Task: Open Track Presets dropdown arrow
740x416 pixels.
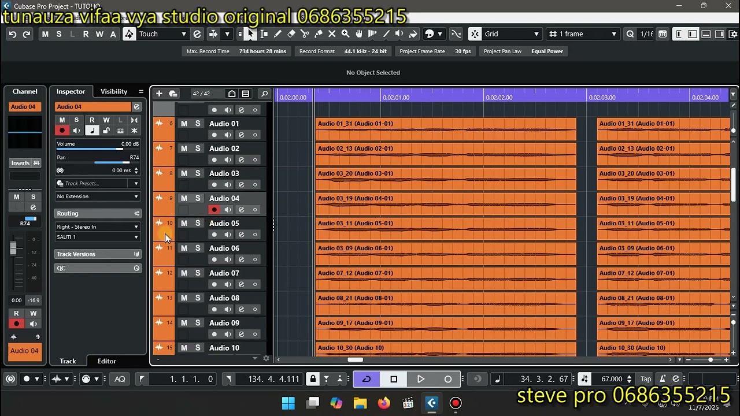Action: coord(136,184)
